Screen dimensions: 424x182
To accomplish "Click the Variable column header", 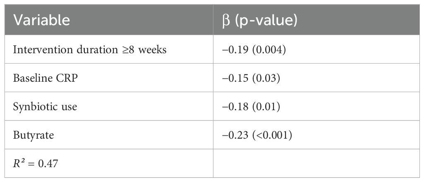I will pos(41,20).
